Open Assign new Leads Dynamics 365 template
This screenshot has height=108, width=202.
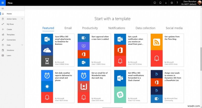[167, 86]
